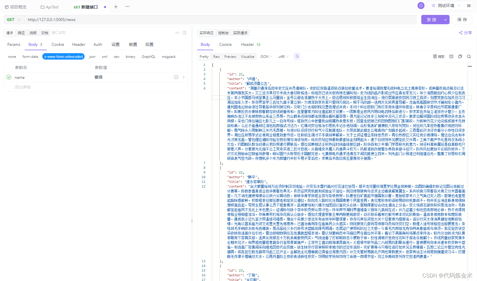
Task: Switch response view to Visualize
Action: (247, 57)
